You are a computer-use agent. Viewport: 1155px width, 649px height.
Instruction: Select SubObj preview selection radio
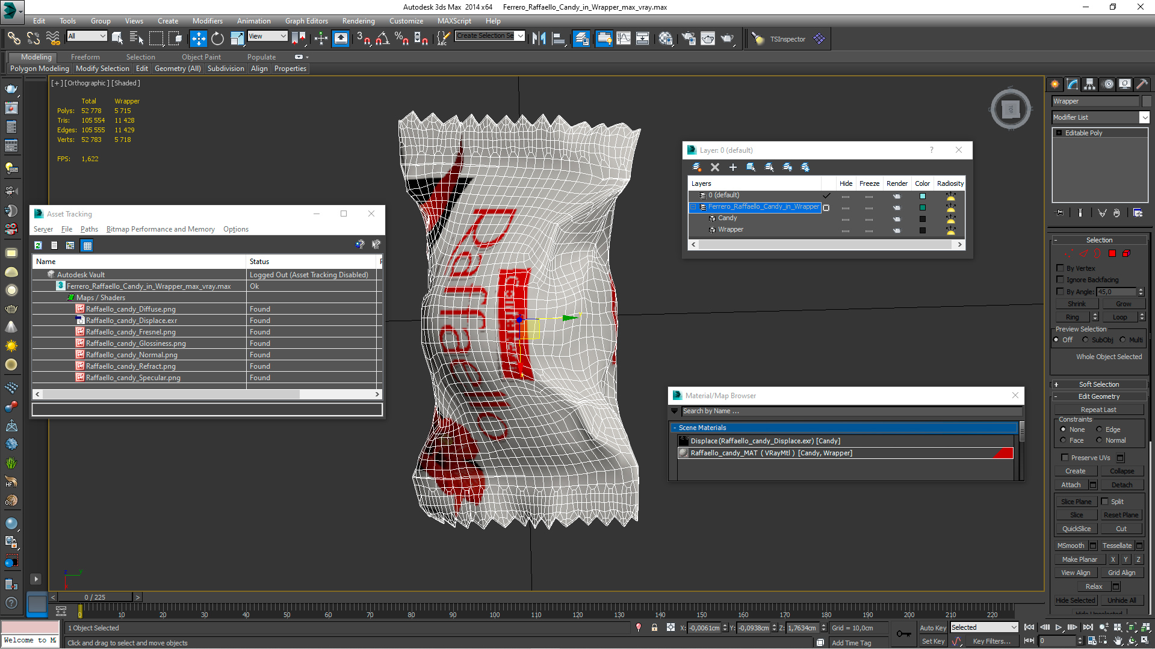[x=1085, y=340]
